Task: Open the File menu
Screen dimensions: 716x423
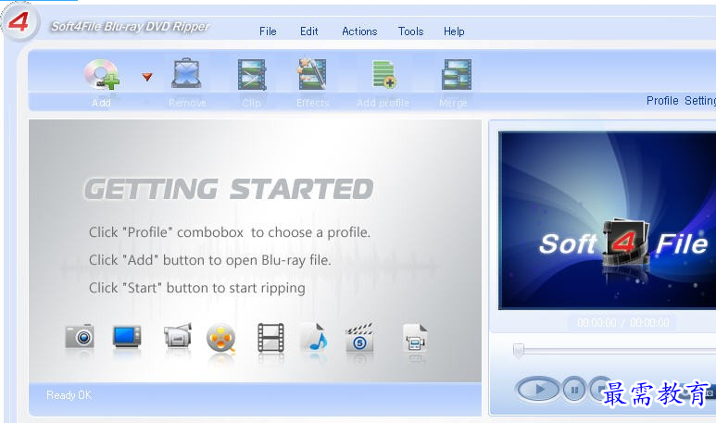Action: click(x=268, y=31)
